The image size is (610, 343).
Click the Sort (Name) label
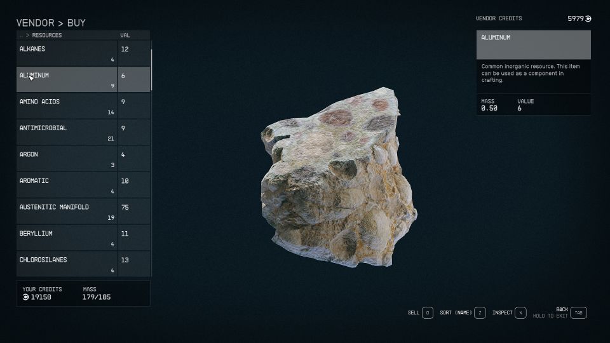[456, 313]
